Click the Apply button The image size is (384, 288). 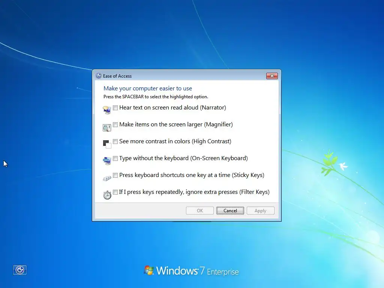[261, 211]
